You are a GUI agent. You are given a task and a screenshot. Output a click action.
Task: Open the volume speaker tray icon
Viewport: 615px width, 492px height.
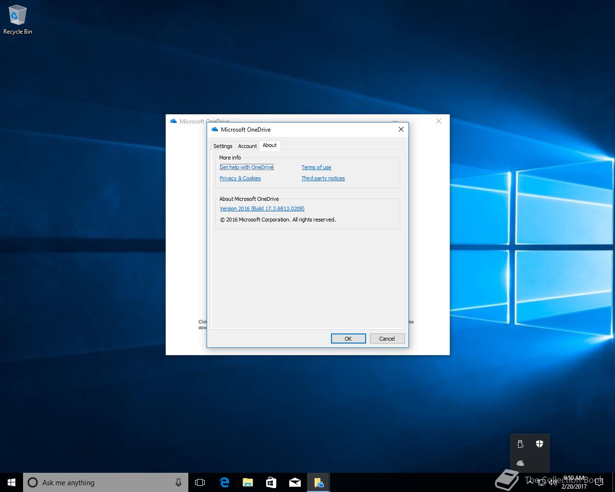coord(553,482)
